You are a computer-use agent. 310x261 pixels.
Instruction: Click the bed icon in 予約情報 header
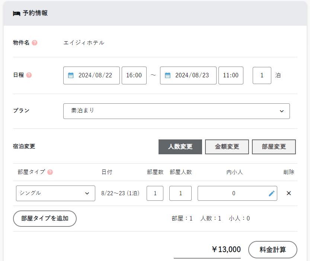[16, 13]
